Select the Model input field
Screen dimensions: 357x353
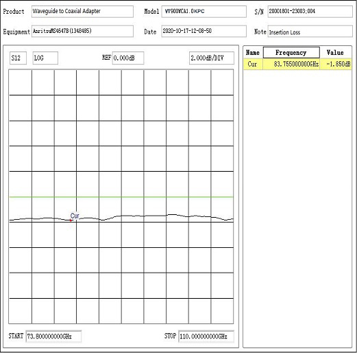click(x=204, y=12)
